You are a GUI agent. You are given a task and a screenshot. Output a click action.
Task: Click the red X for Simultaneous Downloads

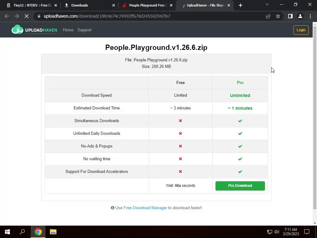180,121
